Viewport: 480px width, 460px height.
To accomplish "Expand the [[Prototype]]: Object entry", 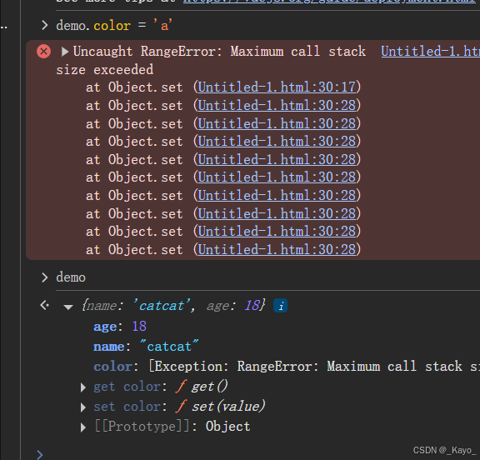I will tap(83, 427).
